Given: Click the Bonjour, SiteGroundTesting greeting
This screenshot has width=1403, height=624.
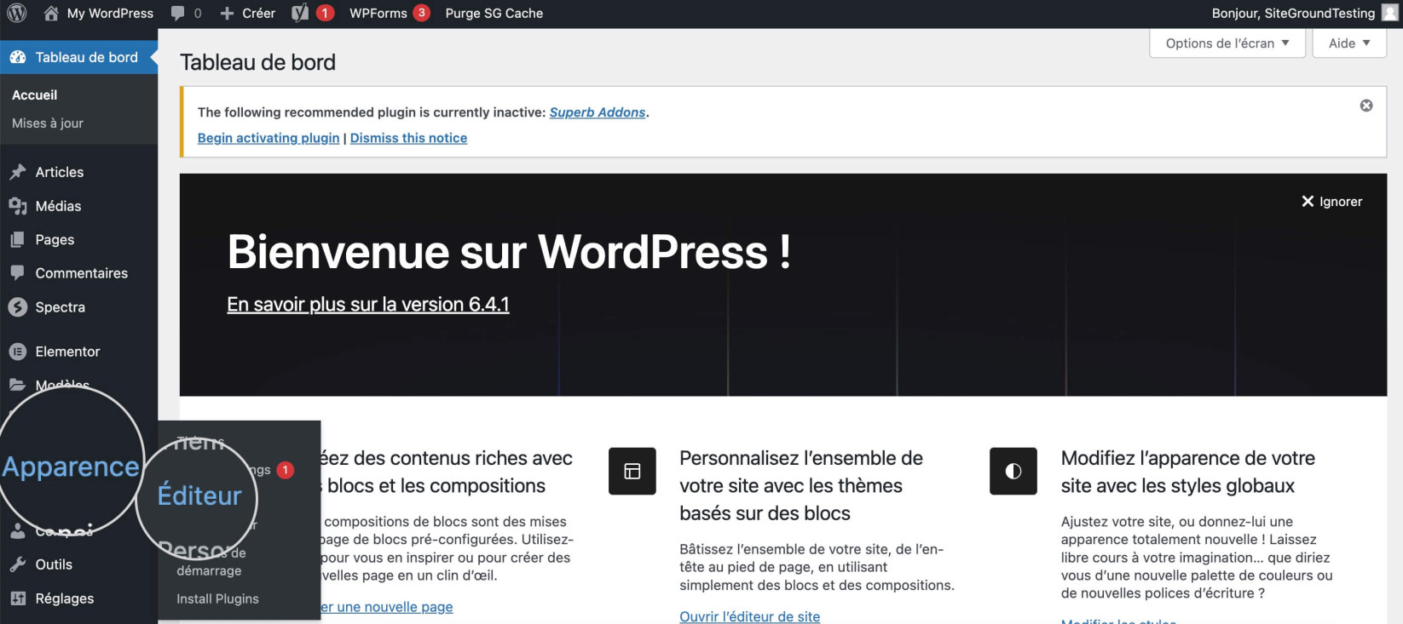Looking at the screenshot, I should [1293, 14].
